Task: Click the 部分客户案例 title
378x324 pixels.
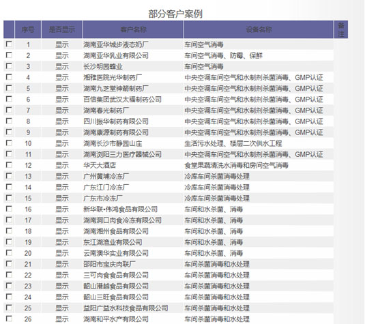Action: 175,14
